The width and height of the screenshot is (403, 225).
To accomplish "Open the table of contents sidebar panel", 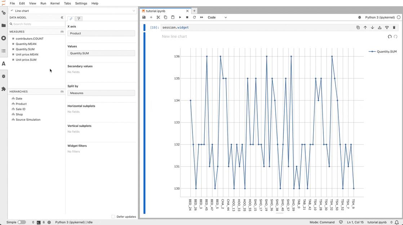I will click(x=4, y=51).
